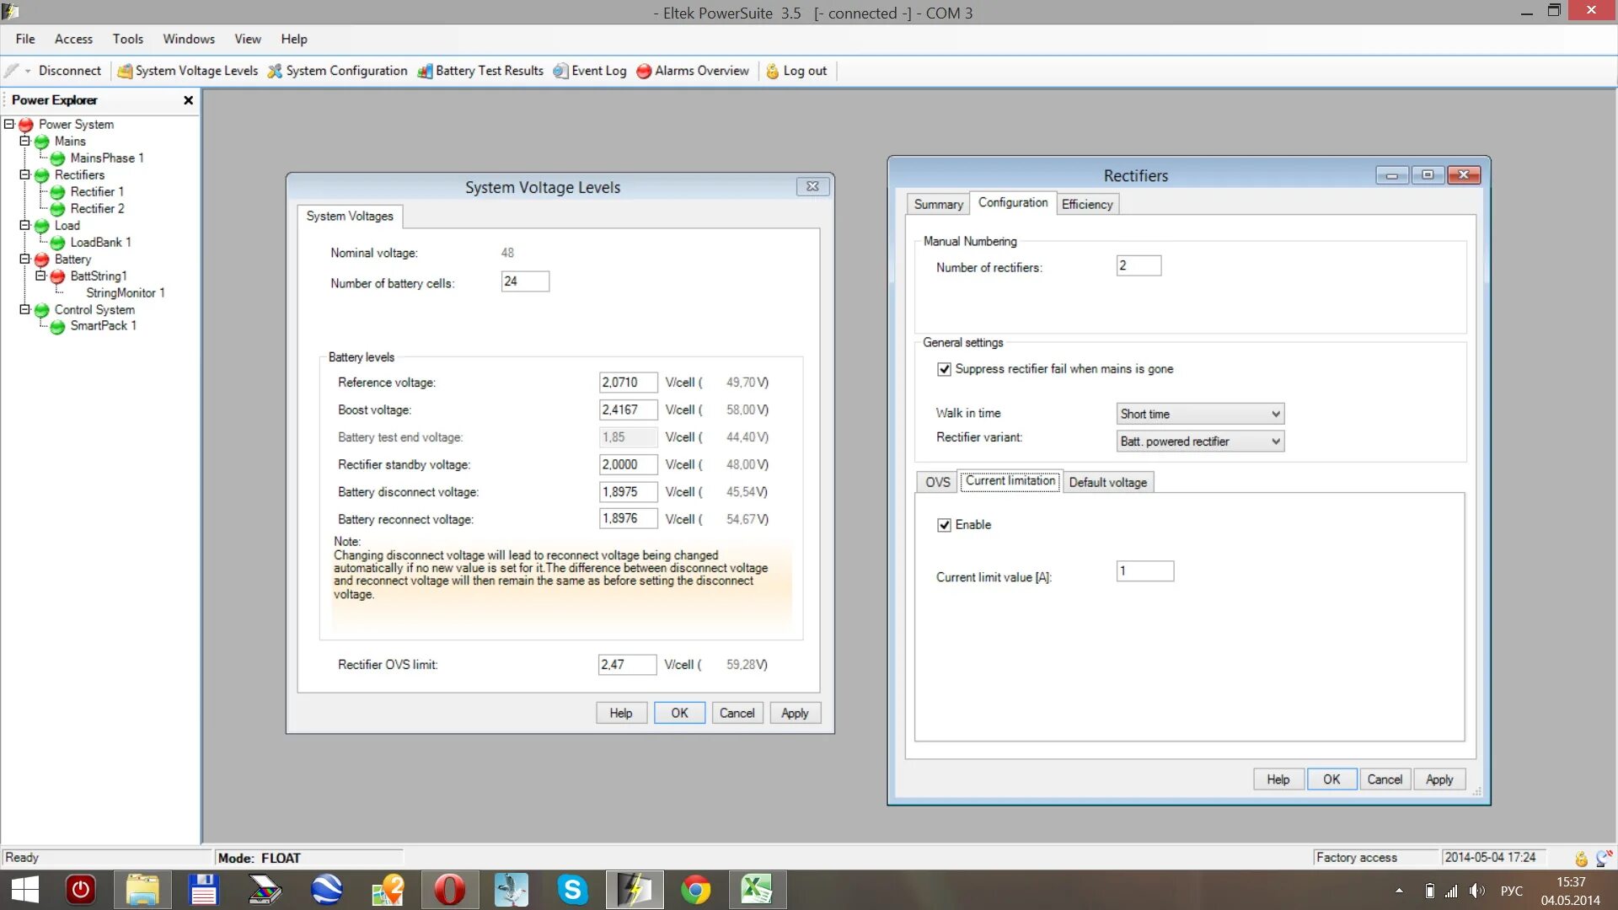Click the Reference voltage input field
This screenshot has height=910, width=1618.
point(628,383)
